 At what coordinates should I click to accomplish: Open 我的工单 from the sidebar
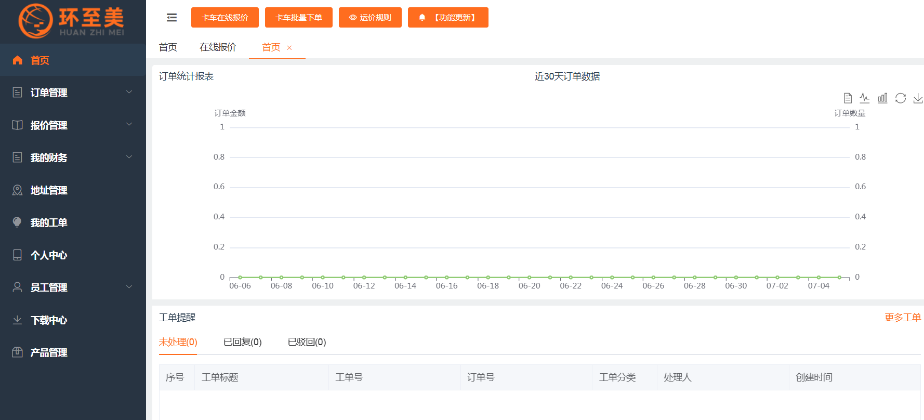(x=73, y=222)
